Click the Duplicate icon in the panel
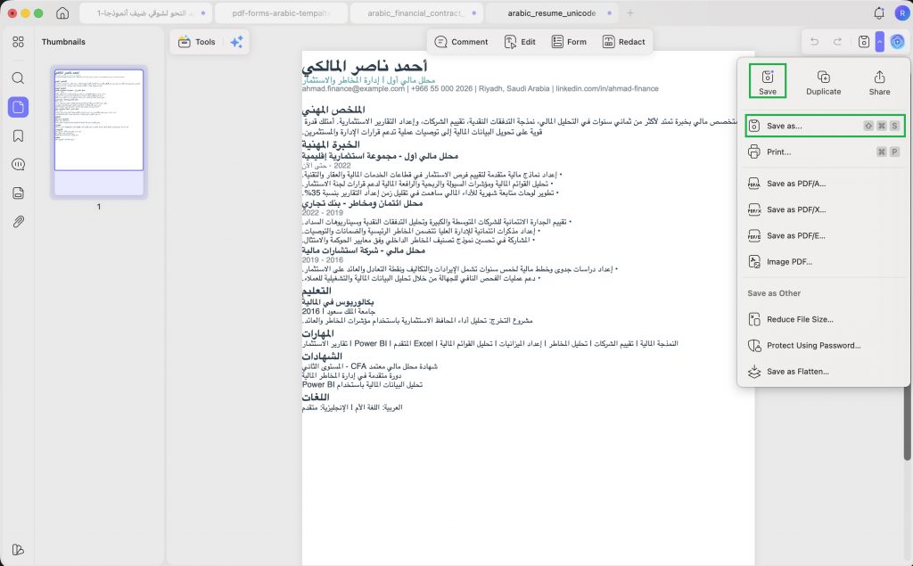This screenshot has height=566, width=913. 823,82
